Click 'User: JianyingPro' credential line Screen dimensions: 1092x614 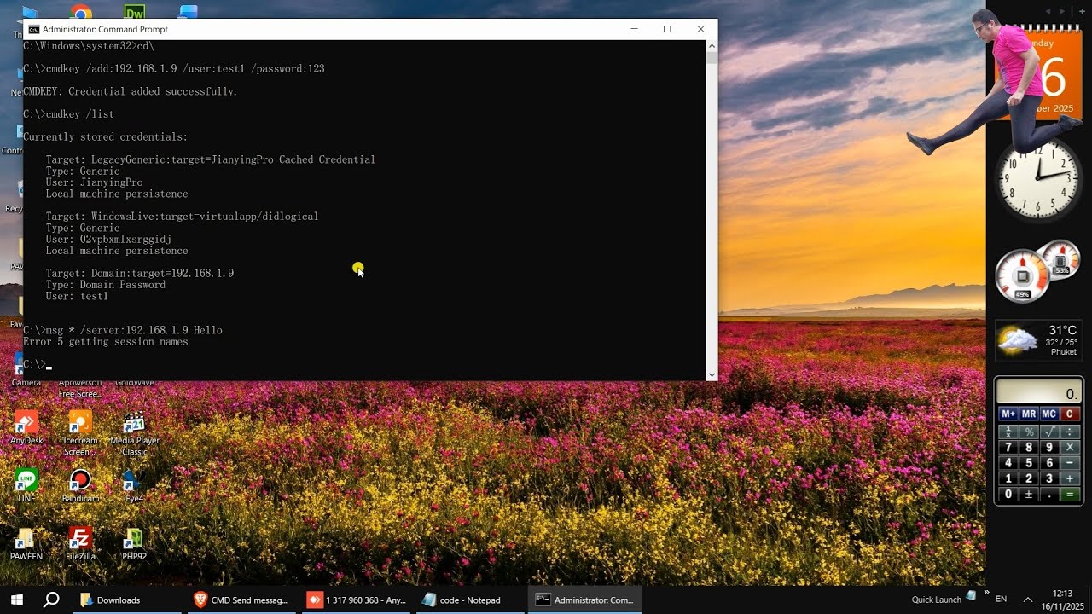coord(94,182)
